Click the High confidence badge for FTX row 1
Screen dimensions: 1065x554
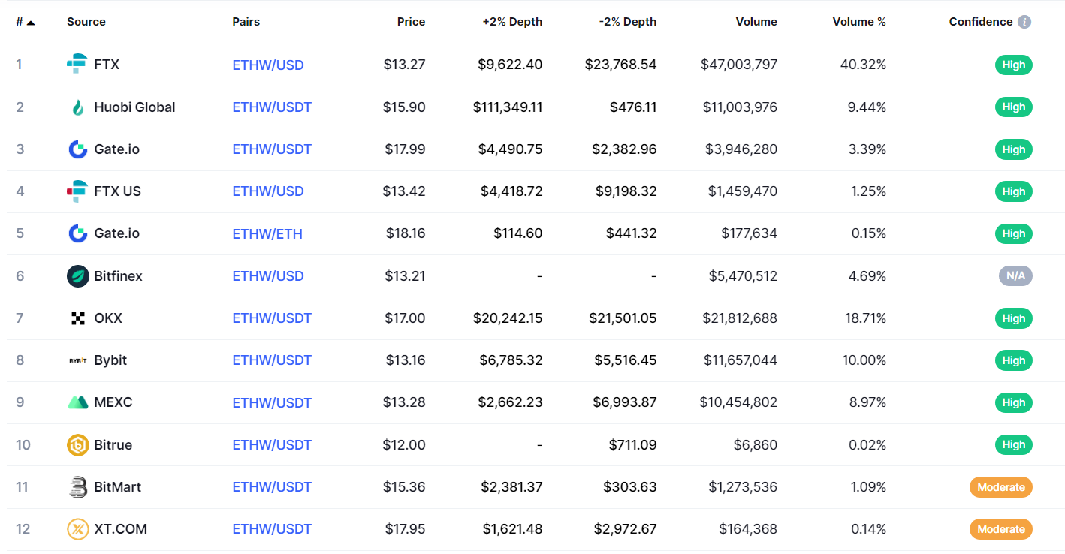1014,65
